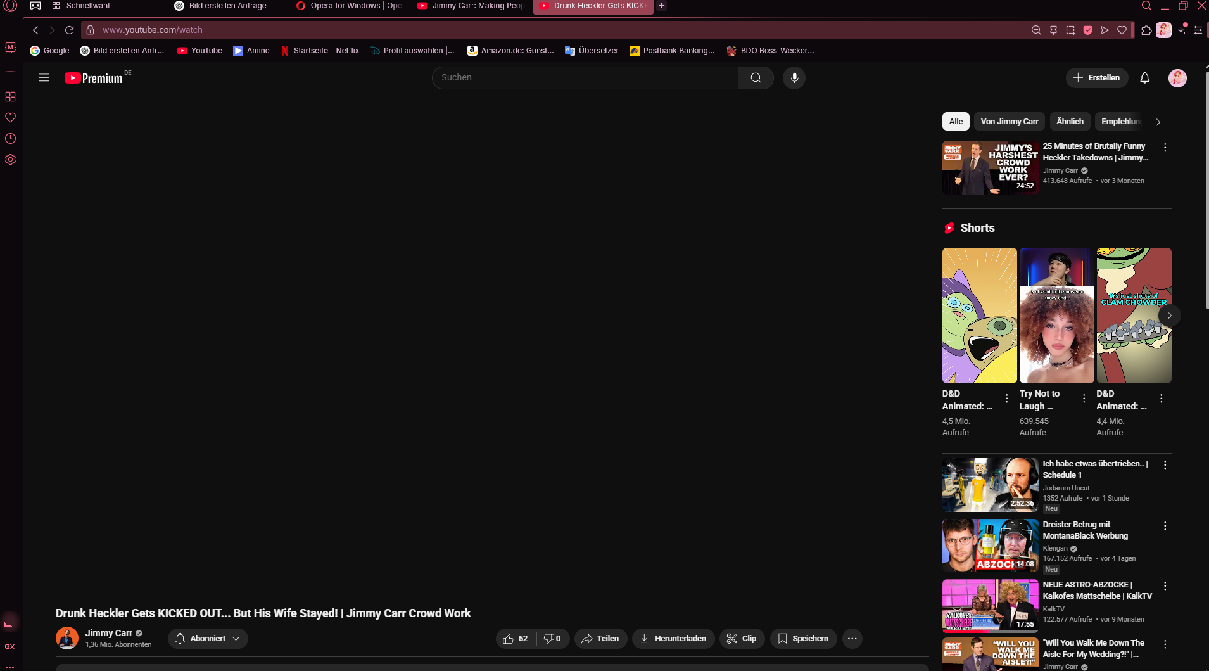
Task: Click the Opera GX logo menu
Action: click(x=11, y=6)
